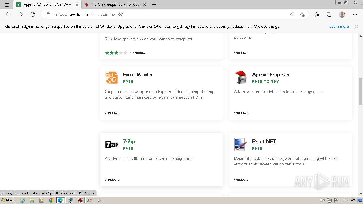Open a new tab
This screenshot has width=363, height=204.
[154, 5]
